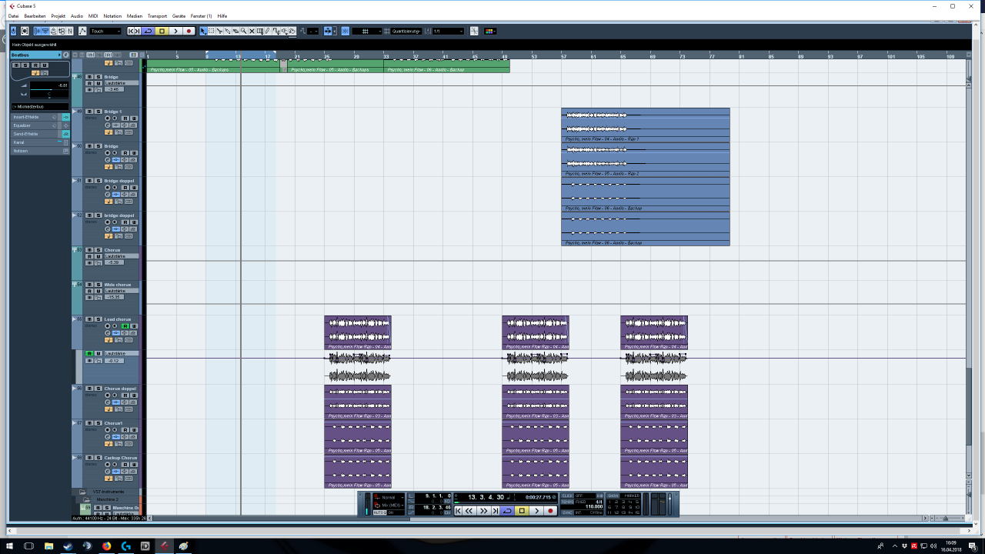This screenshot has height=554, width=985.
Task: Mute the Bridge 1 track
Action: [x=89, y=112]
